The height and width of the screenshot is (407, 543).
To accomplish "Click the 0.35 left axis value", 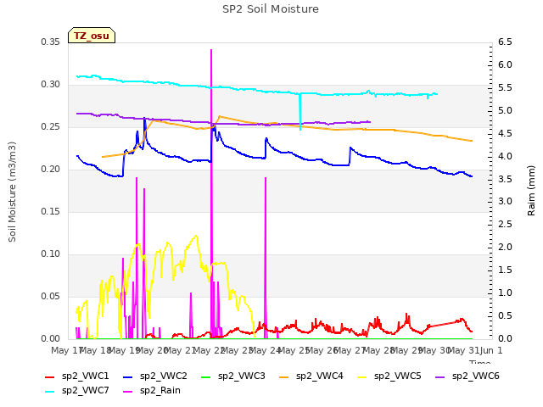I will pos(51,42).
